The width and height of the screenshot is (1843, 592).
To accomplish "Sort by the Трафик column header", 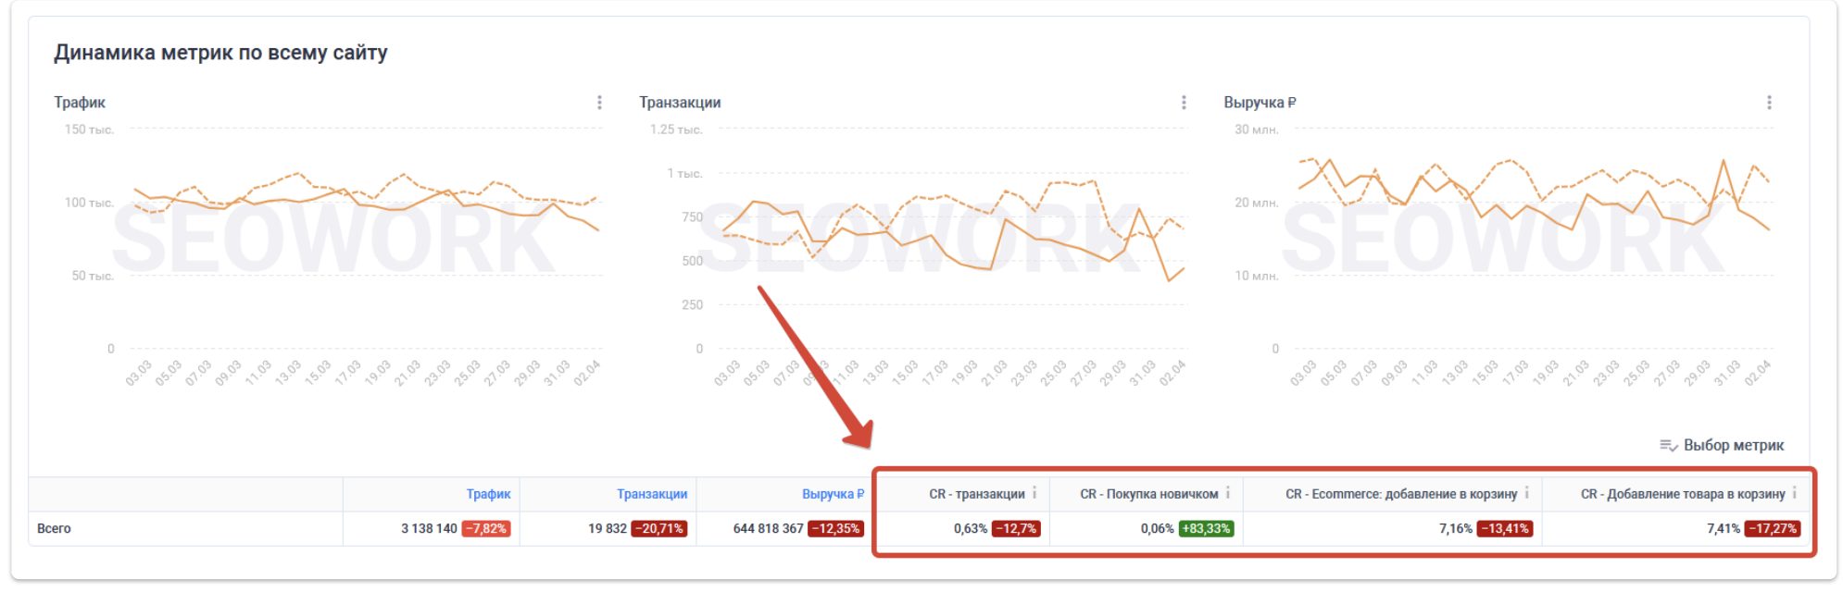I will (x=488, y=494).
